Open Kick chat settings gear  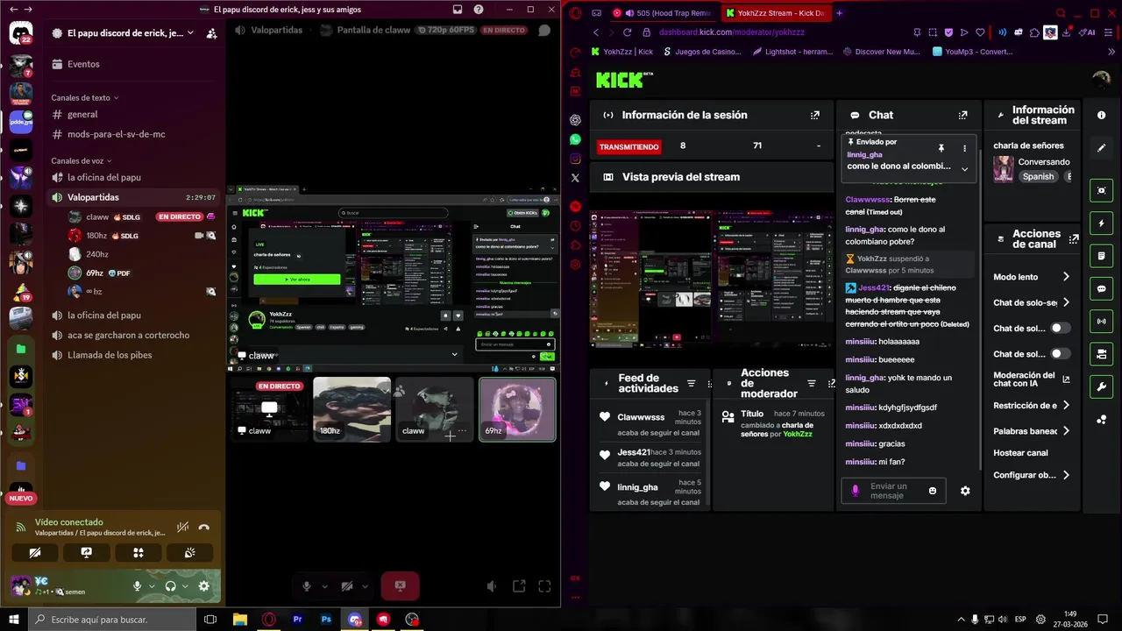[965, 491]
